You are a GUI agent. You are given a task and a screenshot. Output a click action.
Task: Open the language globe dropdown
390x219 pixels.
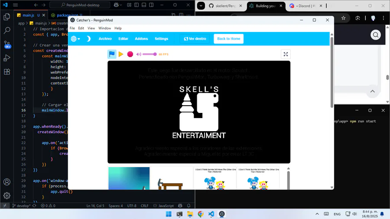point(75,39)
